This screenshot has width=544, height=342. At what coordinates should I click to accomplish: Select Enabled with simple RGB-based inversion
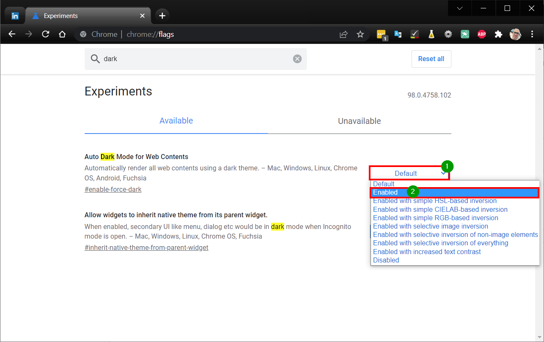(455, 218)
